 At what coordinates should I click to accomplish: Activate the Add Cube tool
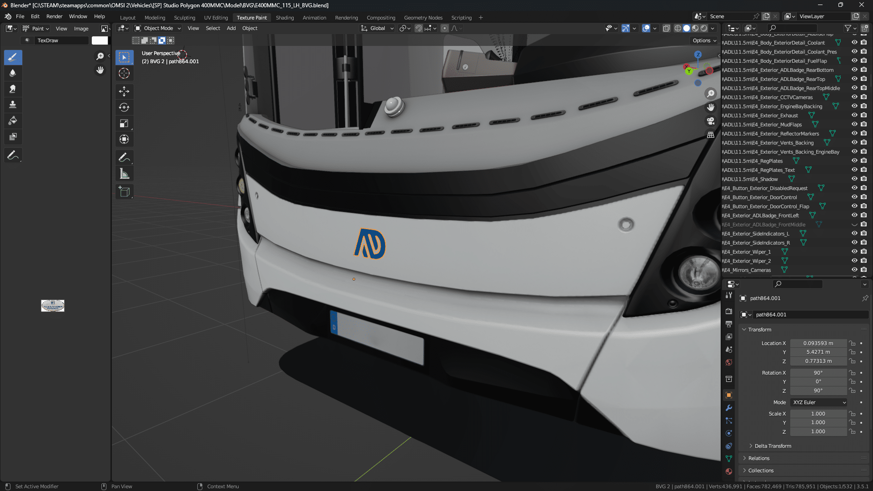[x=124, y=192]
